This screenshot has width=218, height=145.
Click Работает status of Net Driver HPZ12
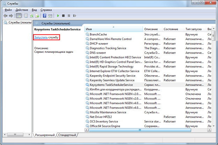tap(169, 117)
